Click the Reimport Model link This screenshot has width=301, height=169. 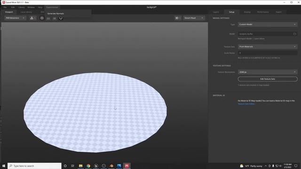click(x=245, y=38)
